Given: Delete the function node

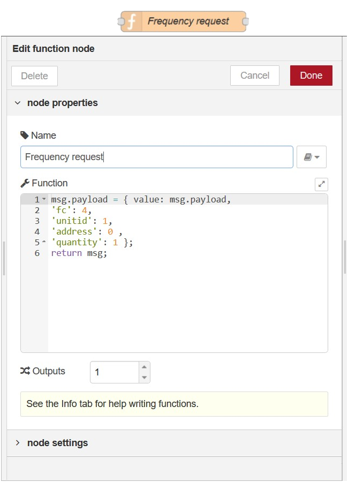Looking at the screenshot, I should click(34, 76).
